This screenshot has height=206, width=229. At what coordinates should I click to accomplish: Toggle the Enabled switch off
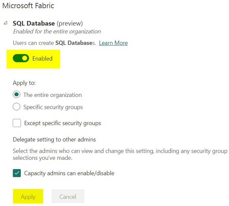coord(21,59)
